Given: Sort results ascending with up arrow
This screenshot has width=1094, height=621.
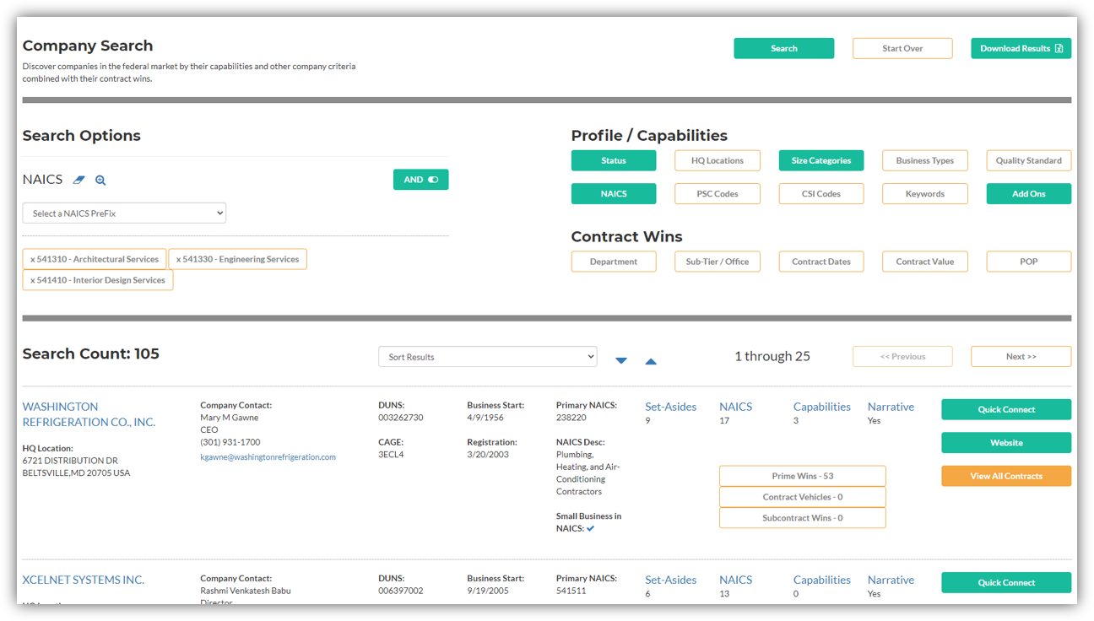Looking at the screenshot, I should click(651, 361).
